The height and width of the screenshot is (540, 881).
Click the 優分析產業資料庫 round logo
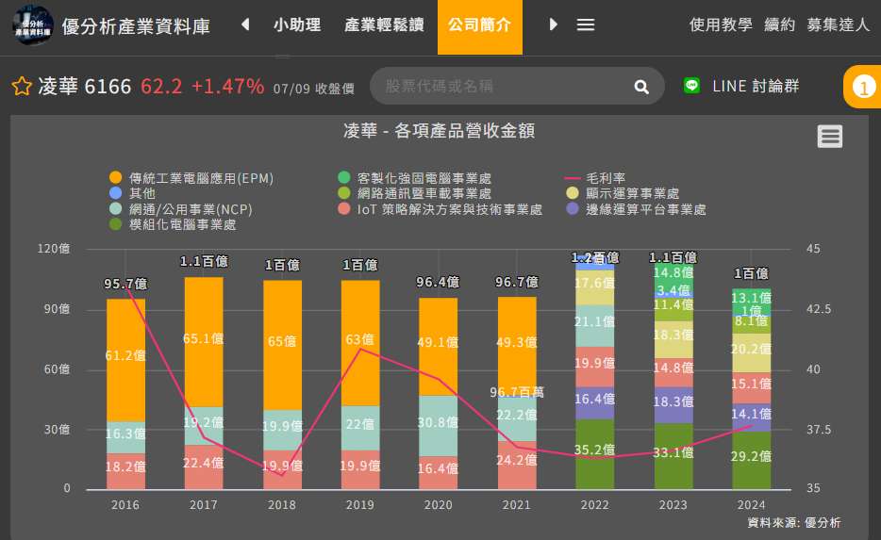pyautogui.click(x=33, y=25)
